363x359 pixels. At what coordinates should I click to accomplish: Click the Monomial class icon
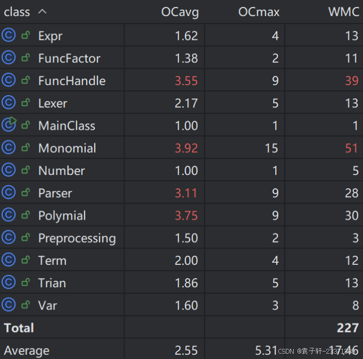point(9,147)
